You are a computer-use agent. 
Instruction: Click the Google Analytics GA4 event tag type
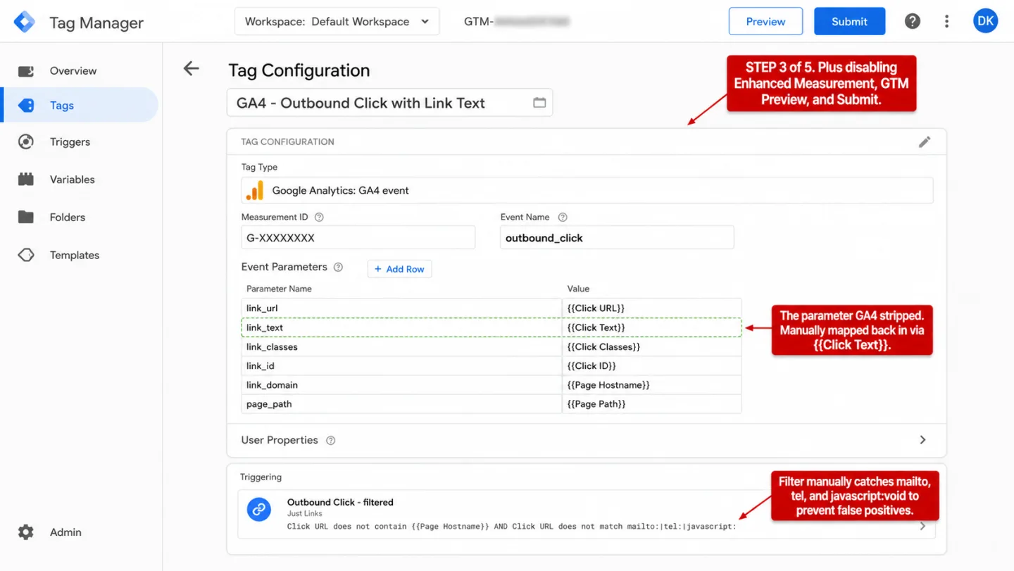tap(587, 190)
